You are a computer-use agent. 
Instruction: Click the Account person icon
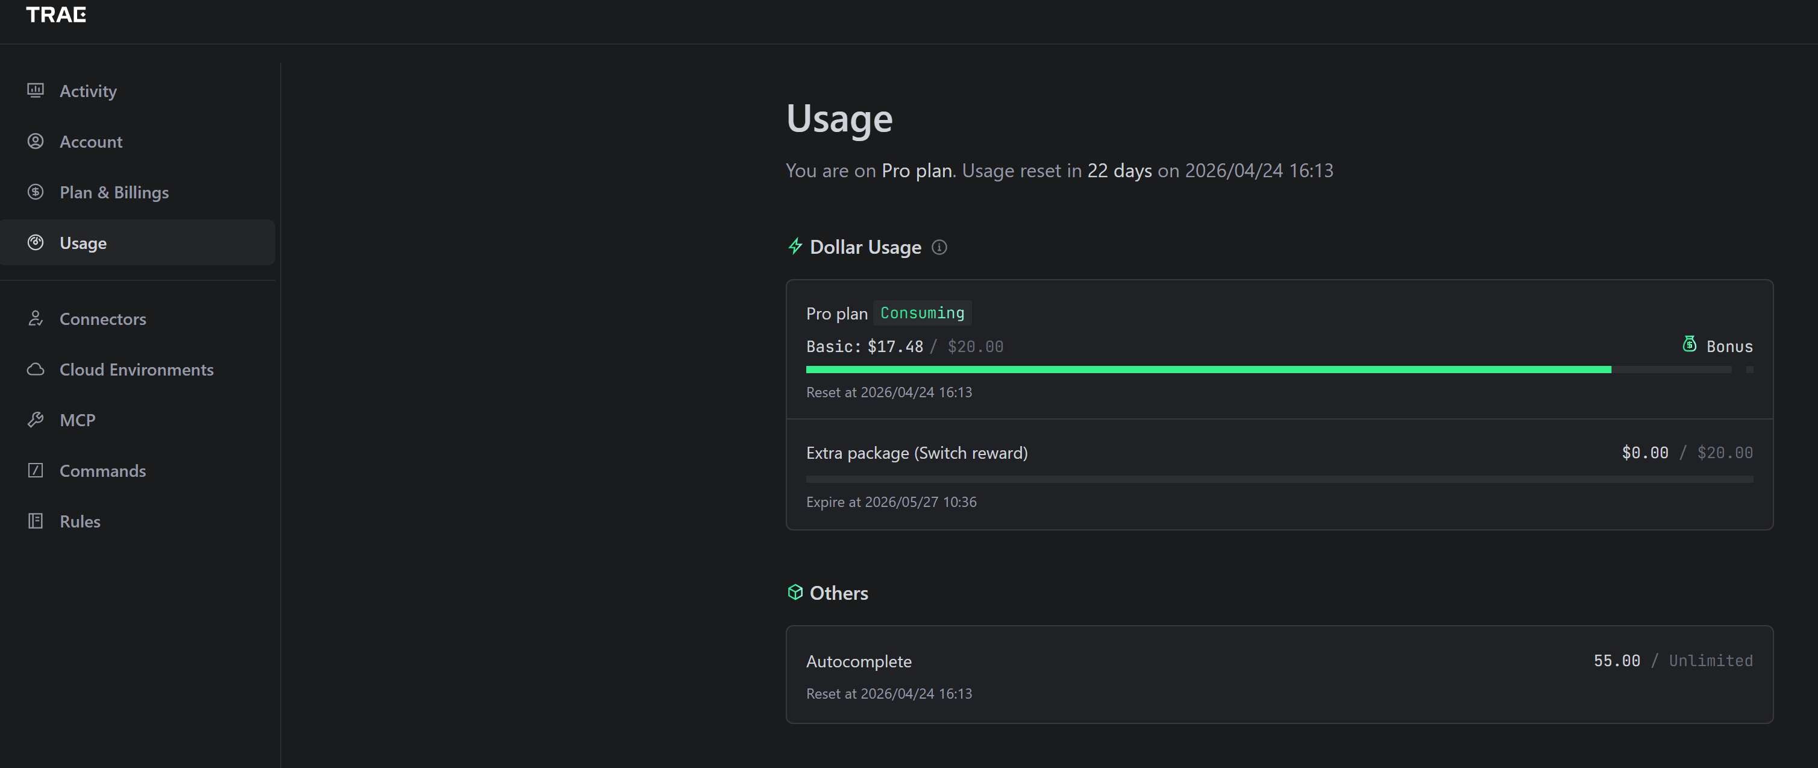pyautogui.click(x=36, y=141)
